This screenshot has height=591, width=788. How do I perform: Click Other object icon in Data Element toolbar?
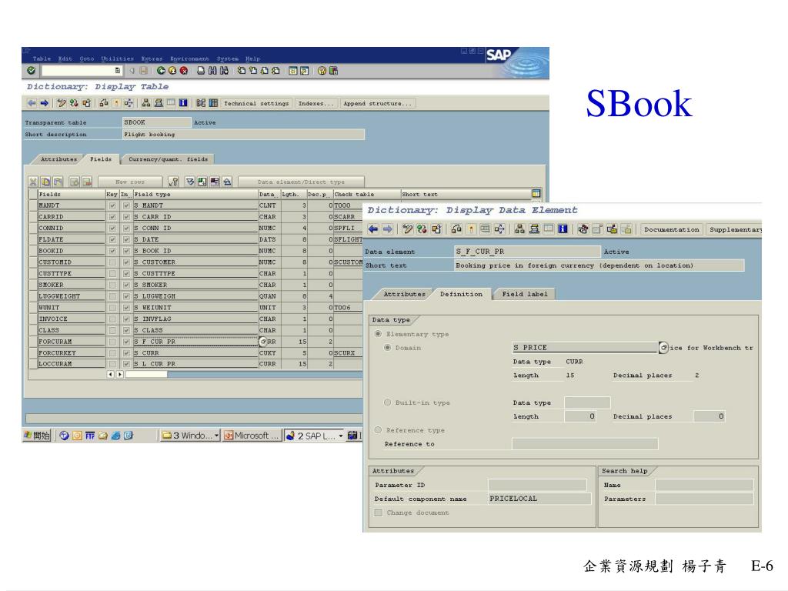[436, 229]
